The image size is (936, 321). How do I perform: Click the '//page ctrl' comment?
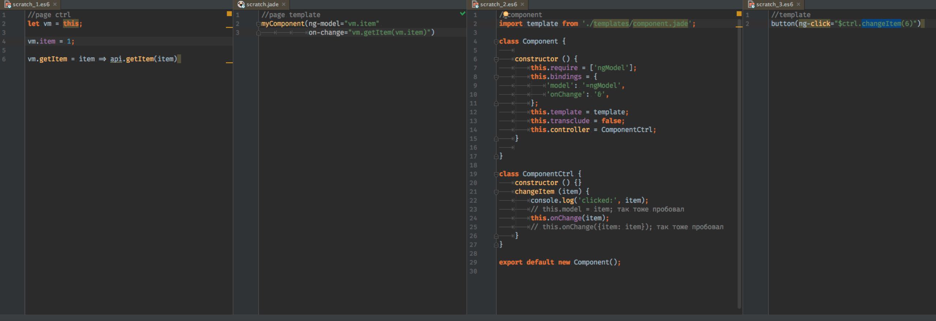tap(49, 15)
